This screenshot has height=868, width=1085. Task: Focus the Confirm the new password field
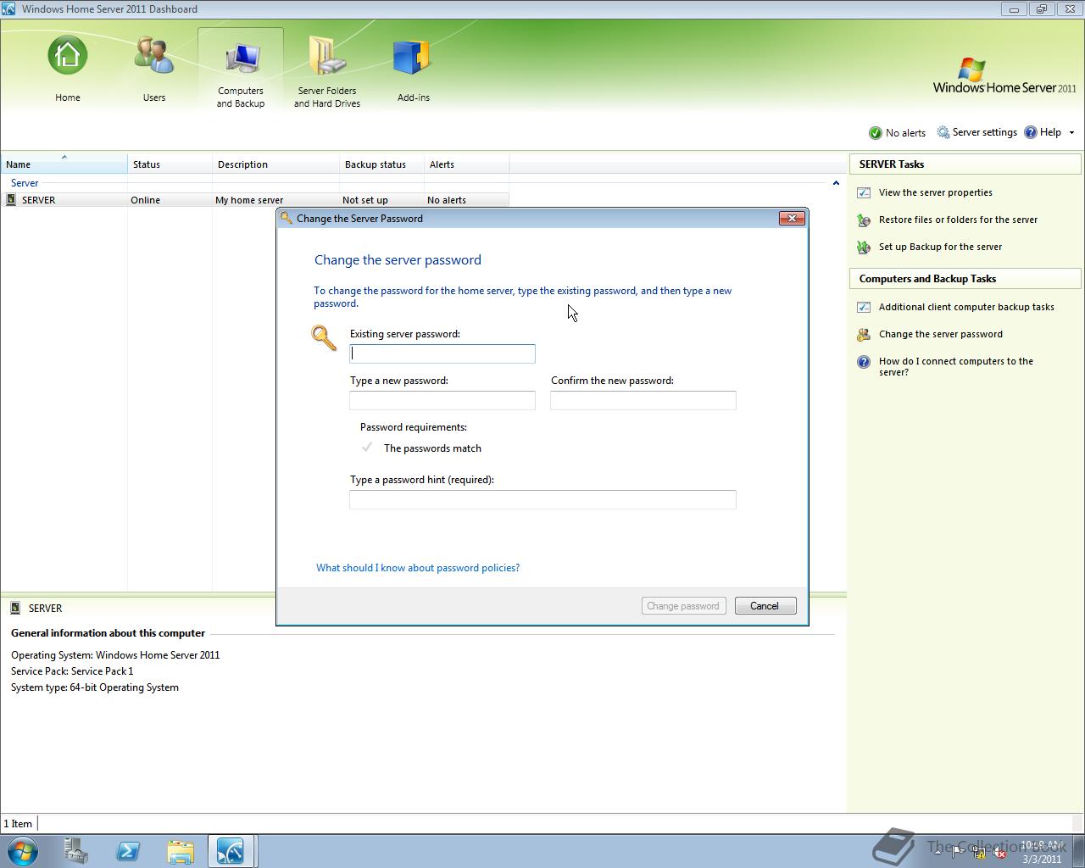pyautogui.click(x=643, y=400)
